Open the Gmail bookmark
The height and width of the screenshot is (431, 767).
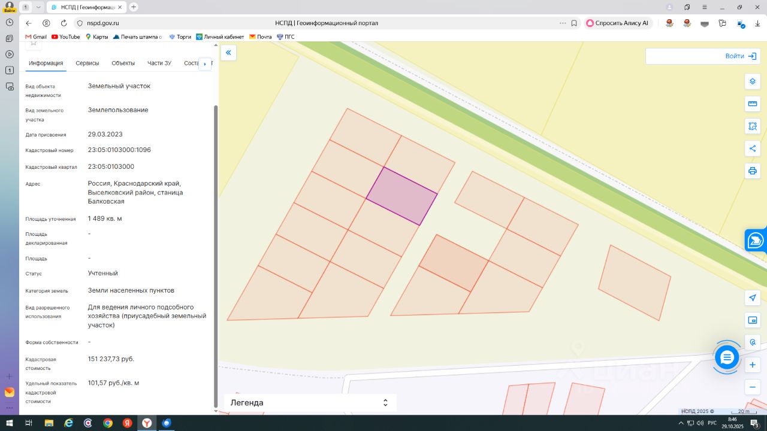(36, 37)
